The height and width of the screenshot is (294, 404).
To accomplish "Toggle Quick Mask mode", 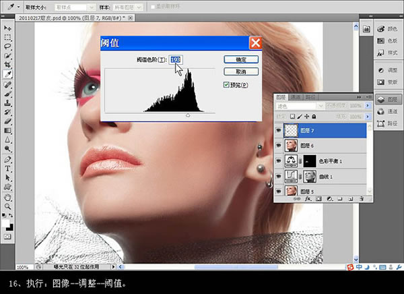I will point(7,237).
